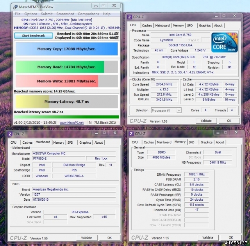Open the Submit menu in MaxxMEM
250x246 pixels.
click(47, 14)
